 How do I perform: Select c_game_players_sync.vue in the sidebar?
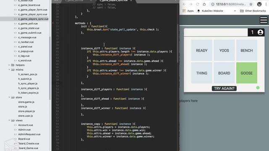point(33,19)
